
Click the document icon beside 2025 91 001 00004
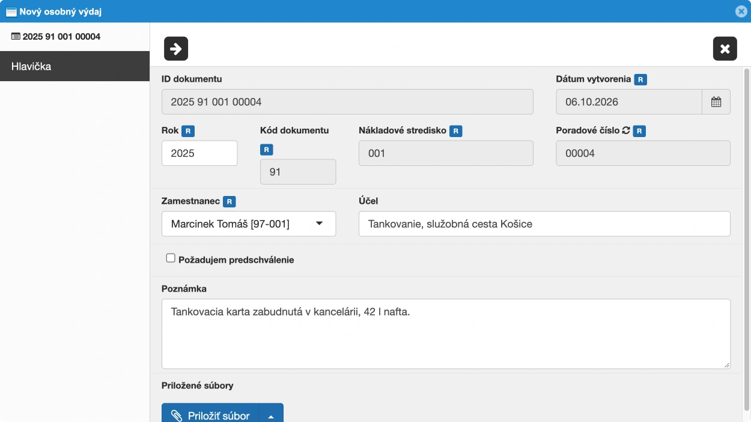[x=16, y=37]
